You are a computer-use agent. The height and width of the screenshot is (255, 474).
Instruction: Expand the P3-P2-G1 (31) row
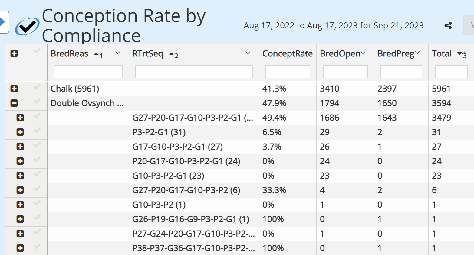click(20, 132)
